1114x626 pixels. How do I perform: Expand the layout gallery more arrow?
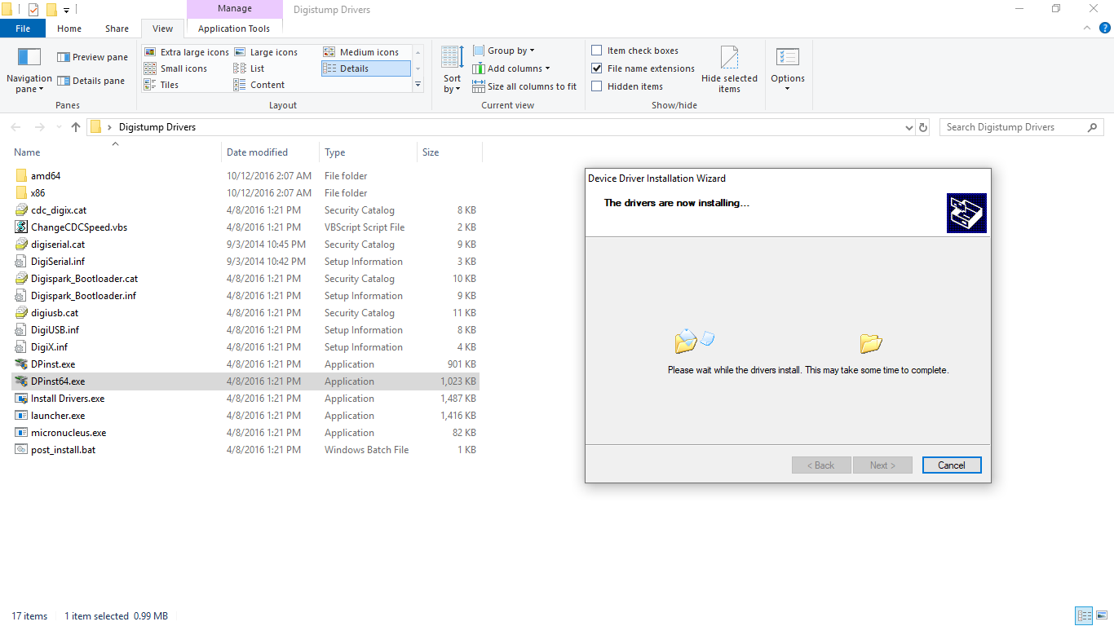click(x=418, y=85)
